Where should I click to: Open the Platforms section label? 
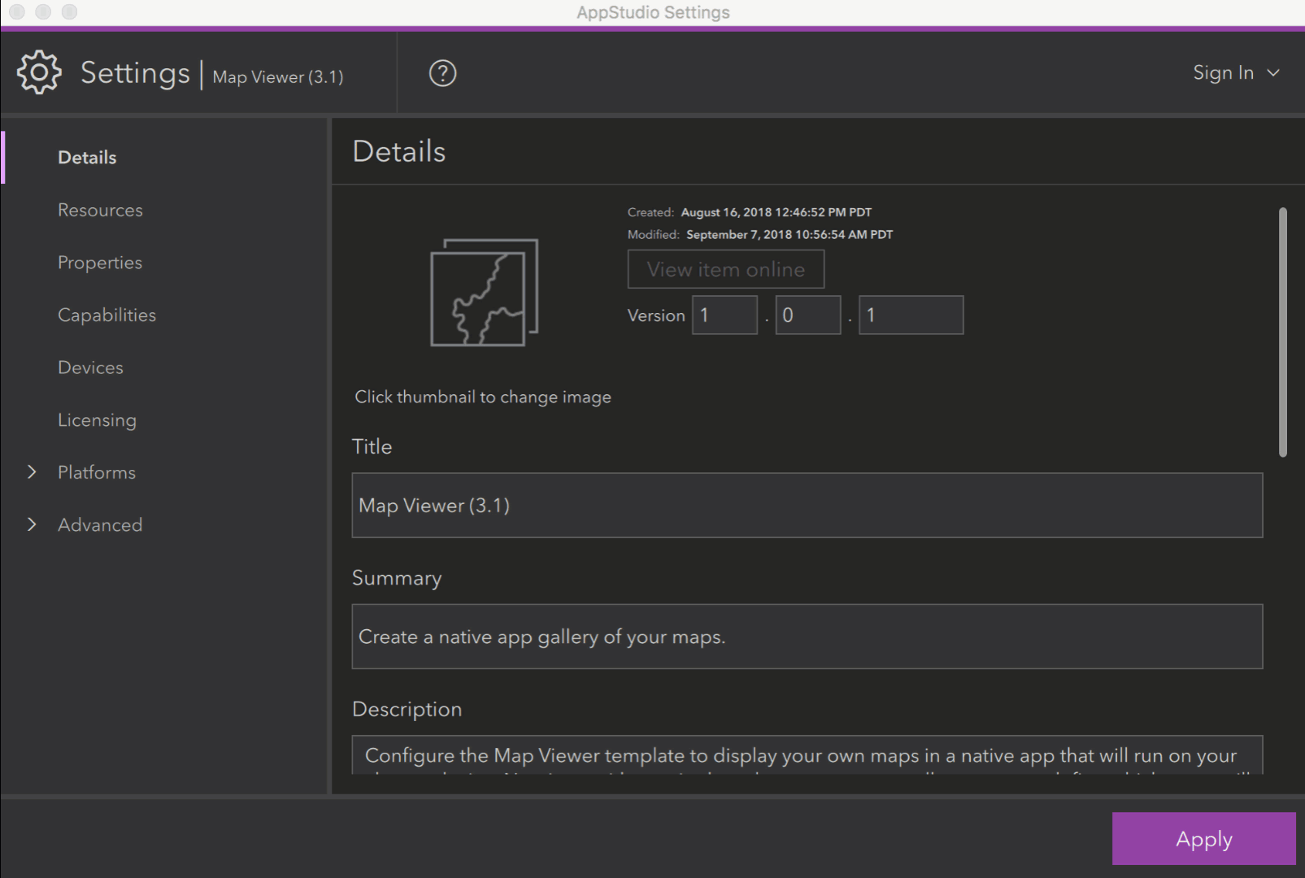[97, 472]
